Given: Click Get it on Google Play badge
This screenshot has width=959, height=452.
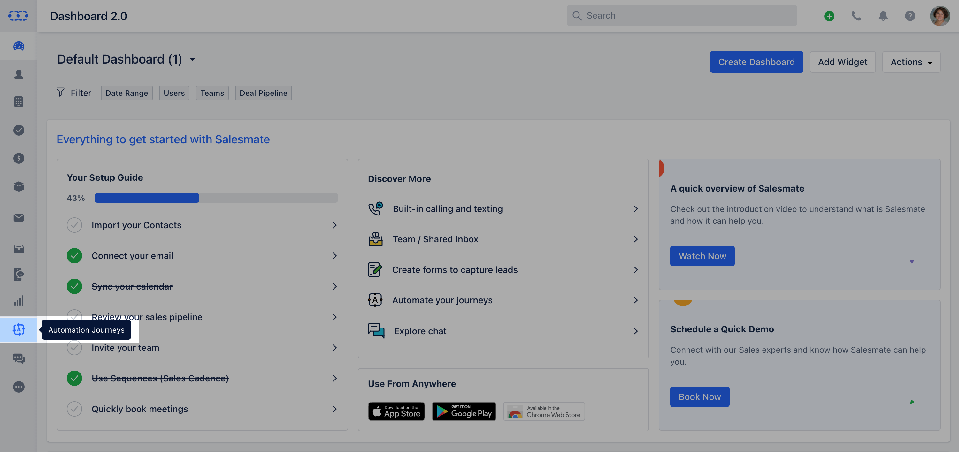Looking at the screenshot, I should [464, 411].
